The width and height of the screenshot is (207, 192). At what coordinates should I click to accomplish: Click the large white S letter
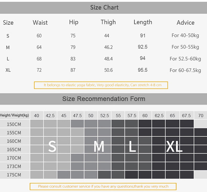click(x=52, y=147)
